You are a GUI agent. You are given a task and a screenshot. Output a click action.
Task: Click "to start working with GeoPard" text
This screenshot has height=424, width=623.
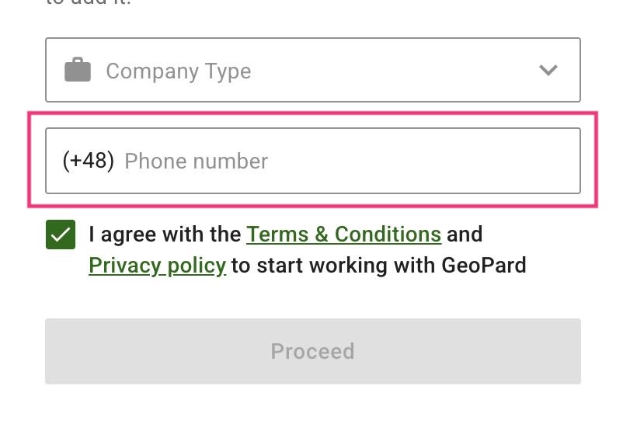click(x=379, y=266)
